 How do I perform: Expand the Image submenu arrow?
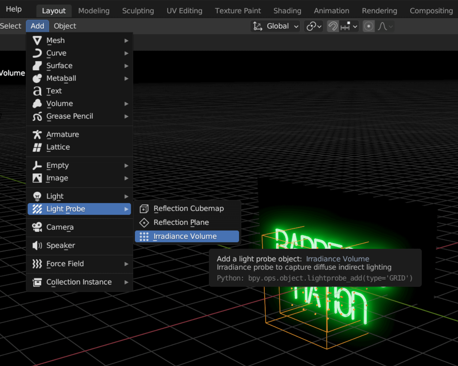(126, 178)
